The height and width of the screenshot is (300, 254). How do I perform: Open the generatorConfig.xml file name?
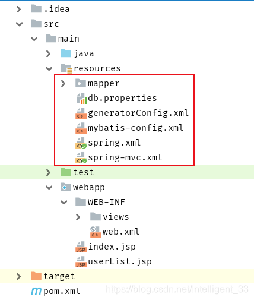(x=138, y=113)
